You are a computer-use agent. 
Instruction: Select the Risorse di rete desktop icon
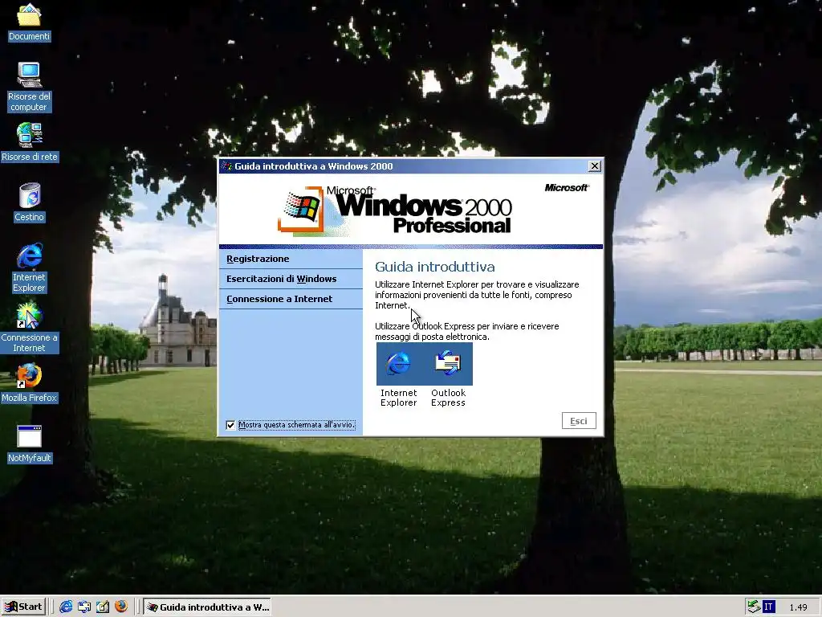pos(30,141)
